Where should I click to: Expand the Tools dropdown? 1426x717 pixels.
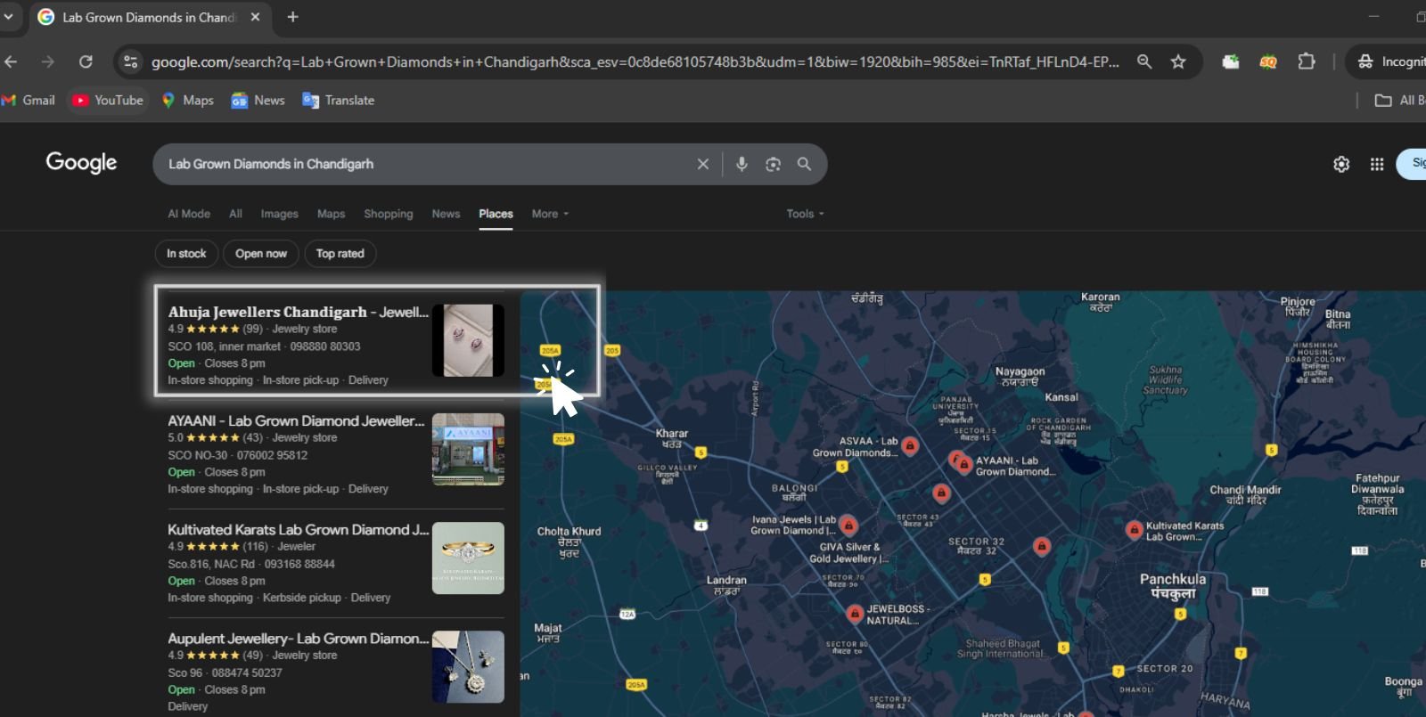[805, 214]
